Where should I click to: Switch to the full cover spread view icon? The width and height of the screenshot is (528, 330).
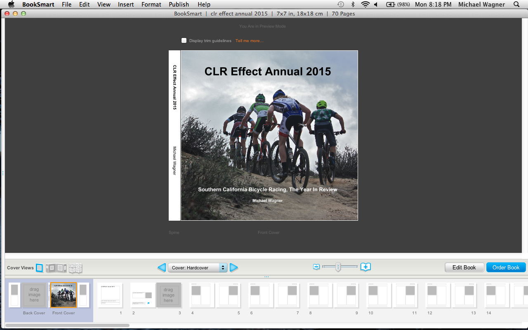point(56,268)
